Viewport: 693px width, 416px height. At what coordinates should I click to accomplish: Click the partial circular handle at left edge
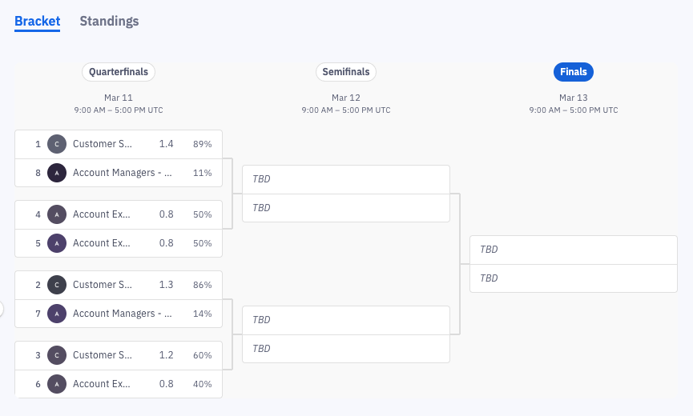2,309
